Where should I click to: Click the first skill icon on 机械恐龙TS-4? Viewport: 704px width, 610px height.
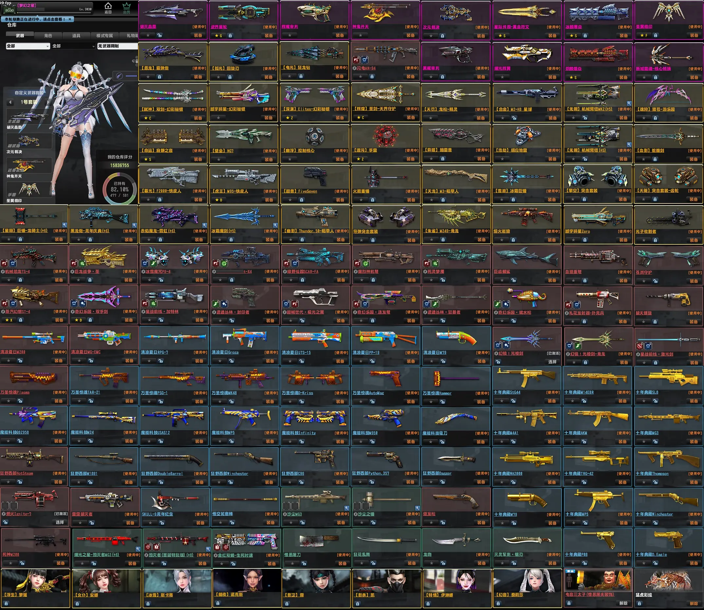[5, 263]
